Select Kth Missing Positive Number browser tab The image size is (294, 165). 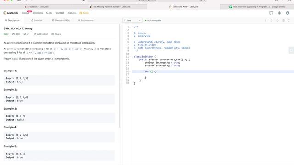[x=110, y=7]
